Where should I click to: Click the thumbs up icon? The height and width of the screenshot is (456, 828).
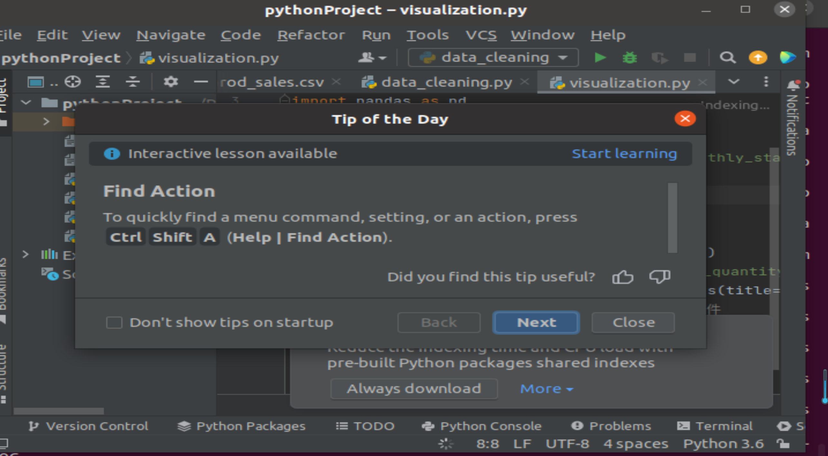pos(622,277)
